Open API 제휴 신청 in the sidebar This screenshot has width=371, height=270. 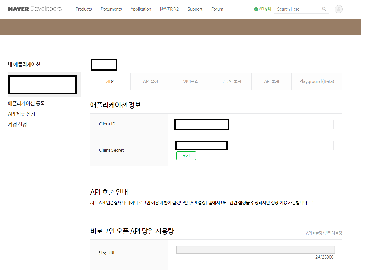click(21, 114)
